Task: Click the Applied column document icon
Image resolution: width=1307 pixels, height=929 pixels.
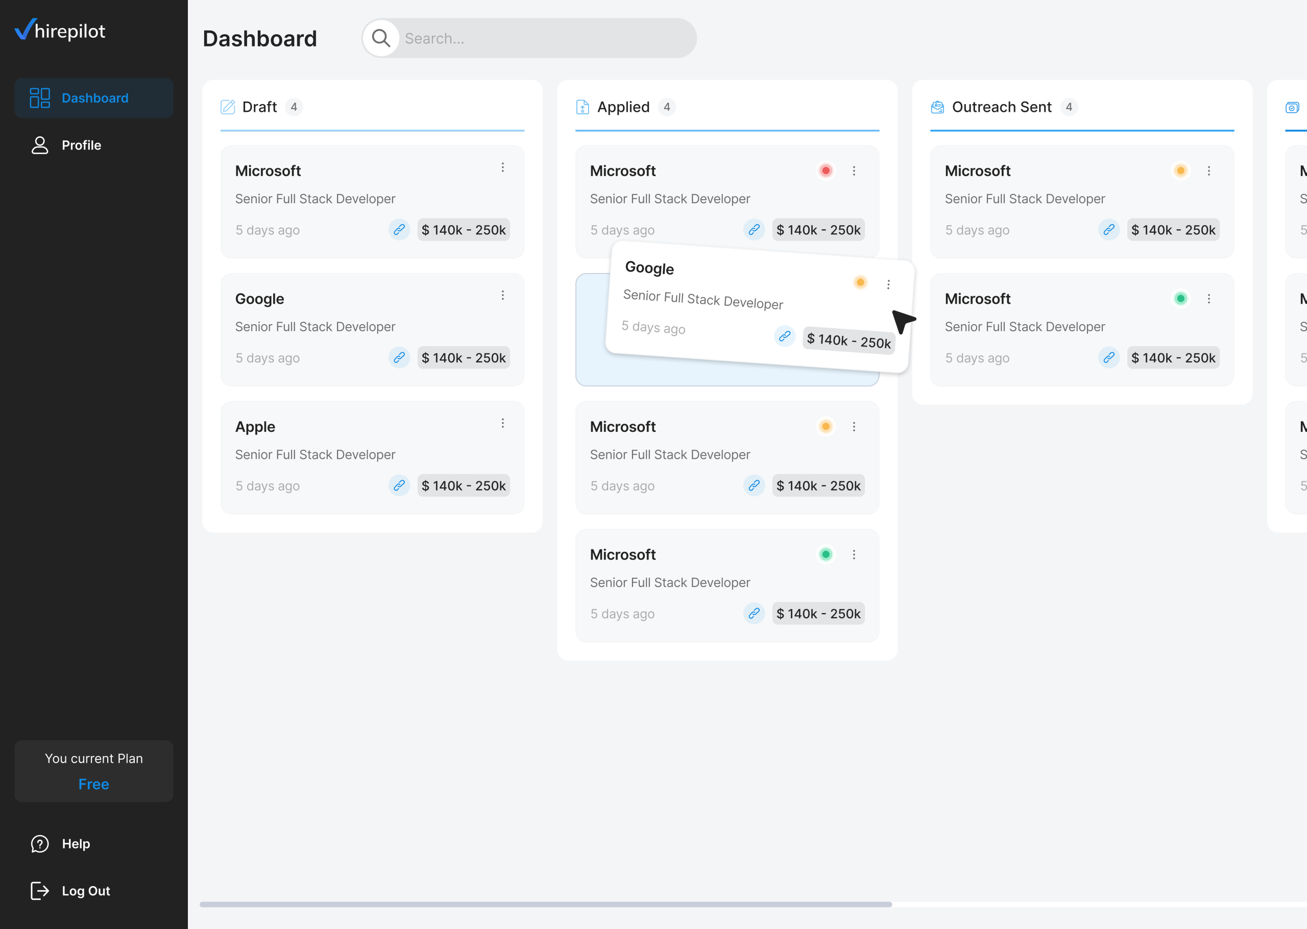Action: click(x=583, y=107)
